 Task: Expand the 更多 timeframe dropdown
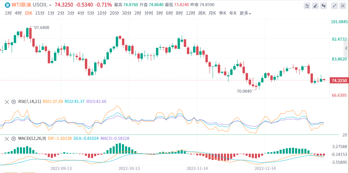click(245, 13)
